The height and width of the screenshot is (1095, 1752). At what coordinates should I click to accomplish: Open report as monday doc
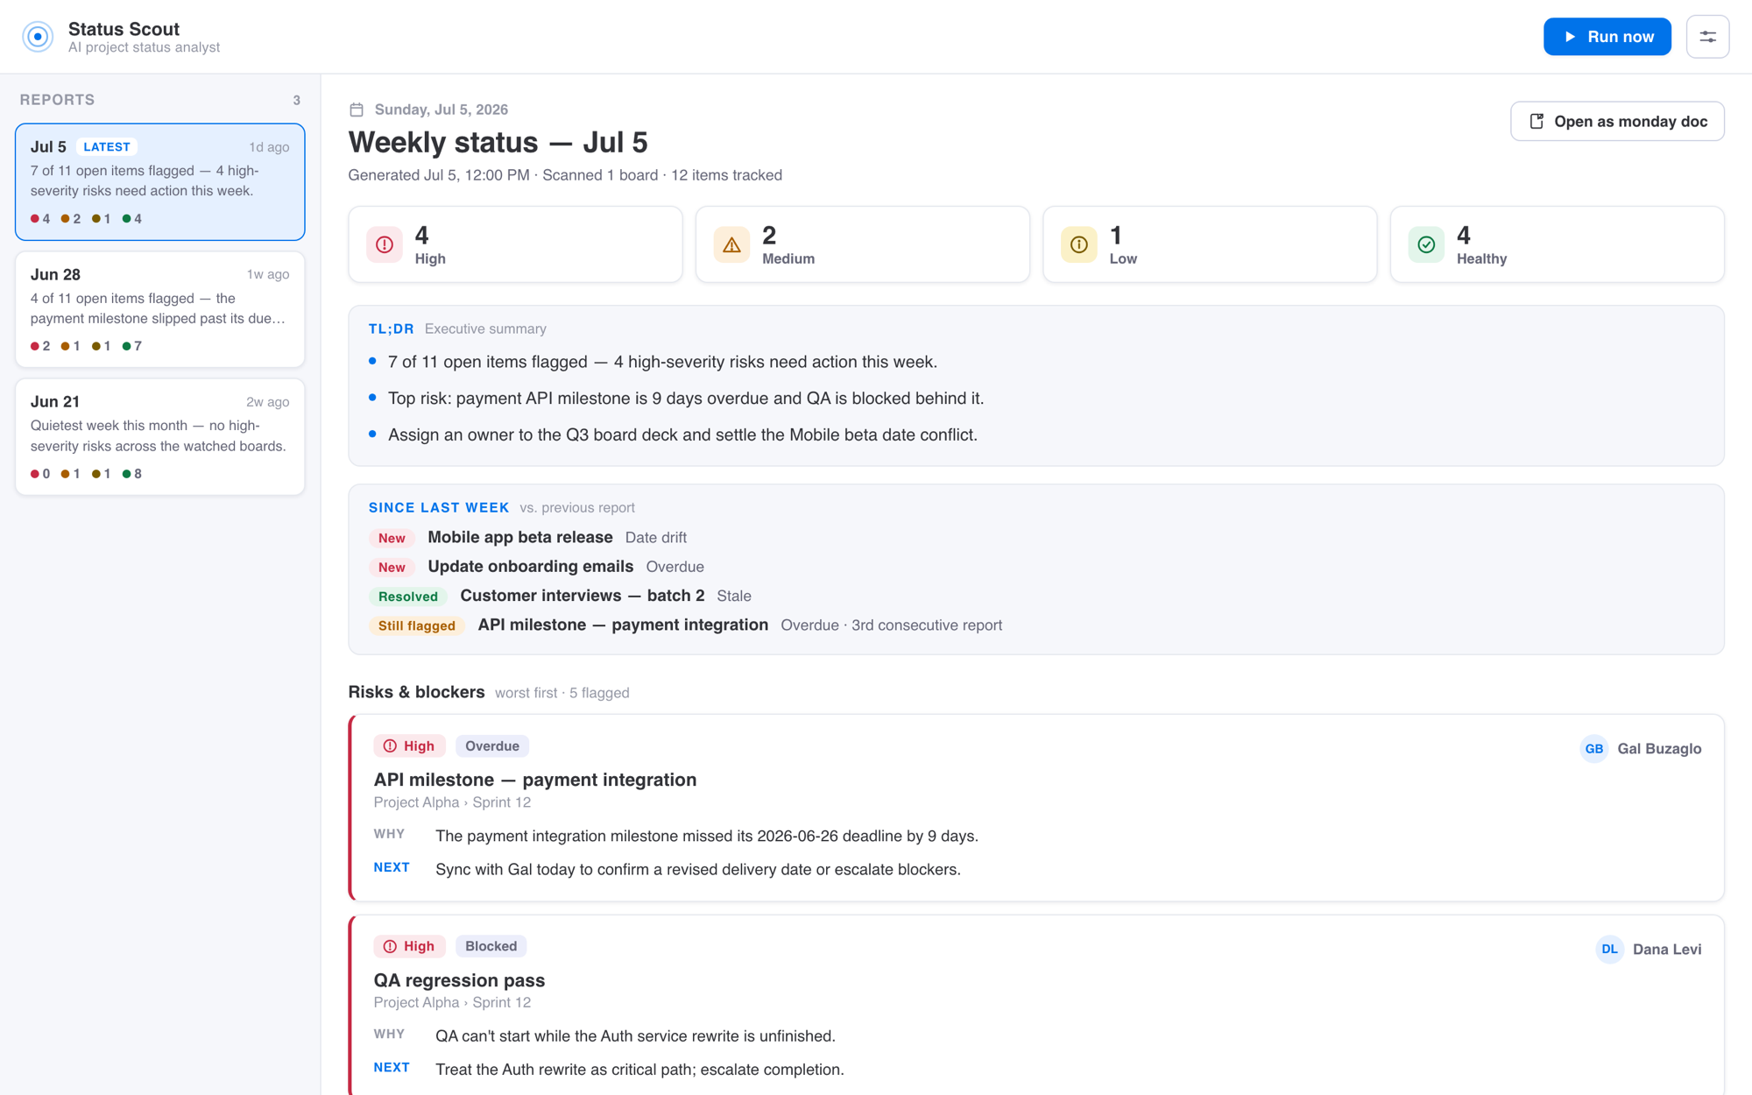coord(1617,121)
